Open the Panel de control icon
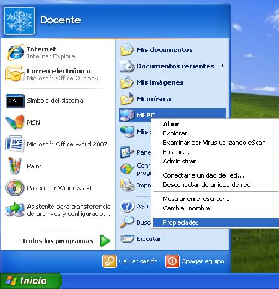 click(x=127, y=152)
